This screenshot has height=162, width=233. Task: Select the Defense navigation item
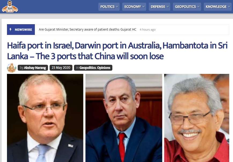(160, 7)
